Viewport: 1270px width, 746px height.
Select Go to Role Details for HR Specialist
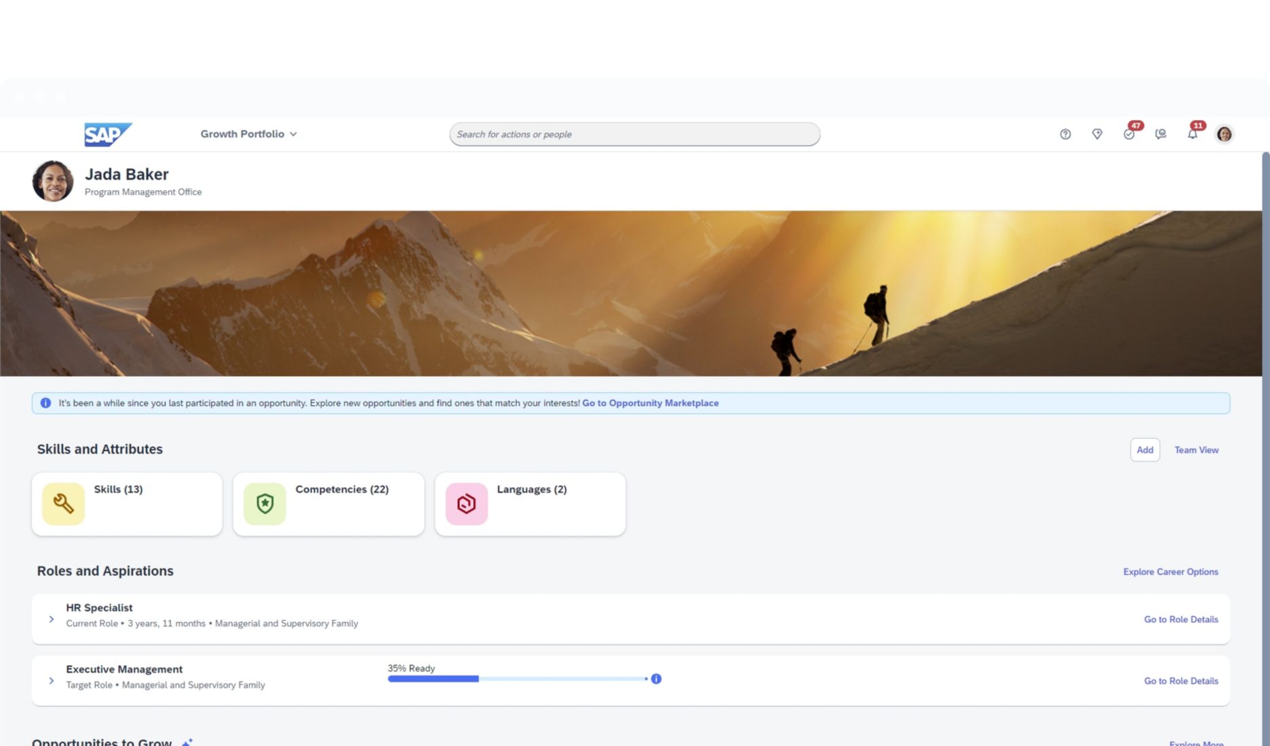coord(1180,619)
